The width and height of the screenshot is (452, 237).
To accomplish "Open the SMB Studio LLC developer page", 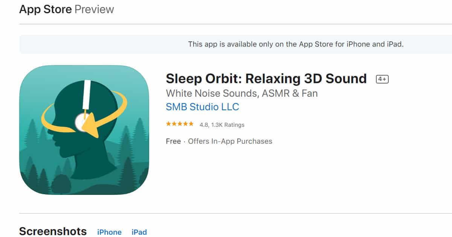I will point(202,107).
